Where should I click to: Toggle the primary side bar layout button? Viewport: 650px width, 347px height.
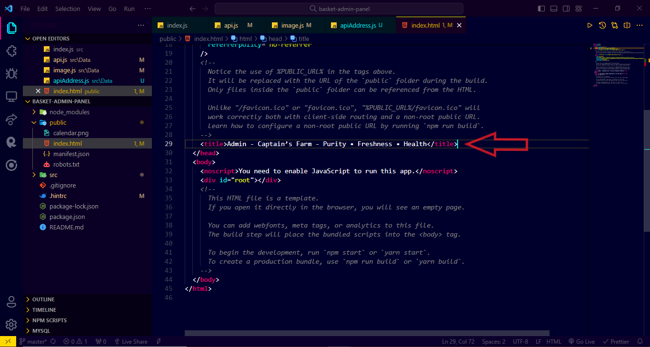(541, 9)
